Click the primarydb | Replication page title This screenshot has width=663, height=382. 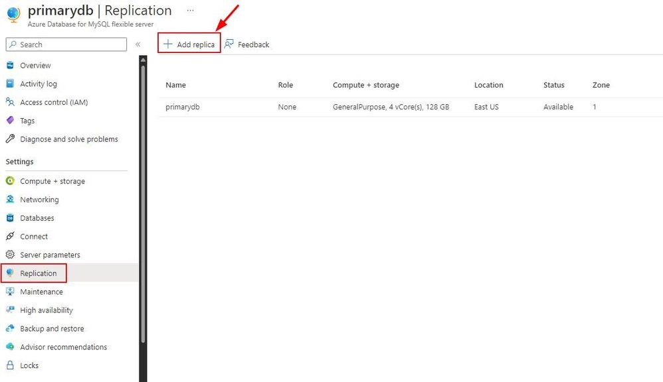pyautogui.click(x=100, y=11)
